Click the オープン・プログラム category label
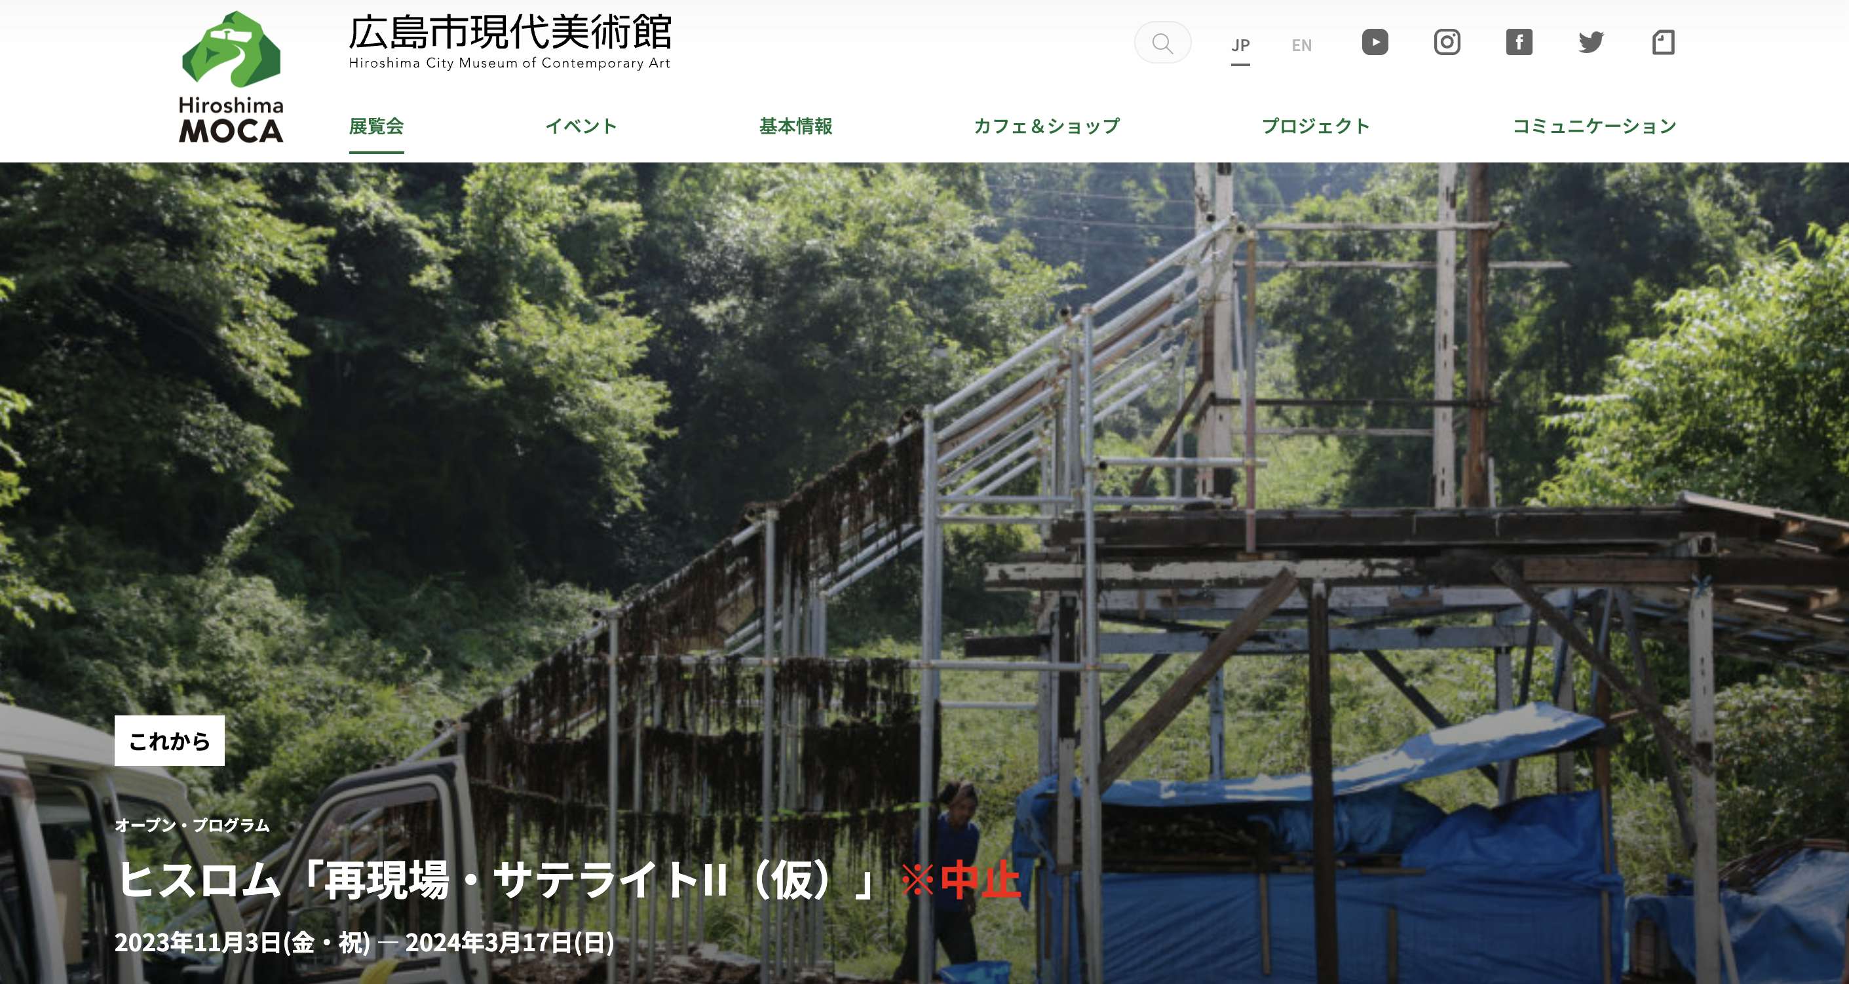Viewport: 1849px width, 984px height. (x=193, y=825)
